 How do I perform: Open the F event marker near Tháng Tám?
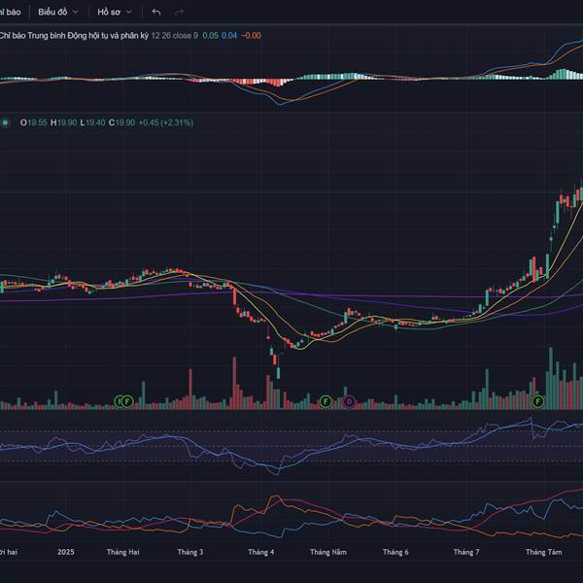537,401
